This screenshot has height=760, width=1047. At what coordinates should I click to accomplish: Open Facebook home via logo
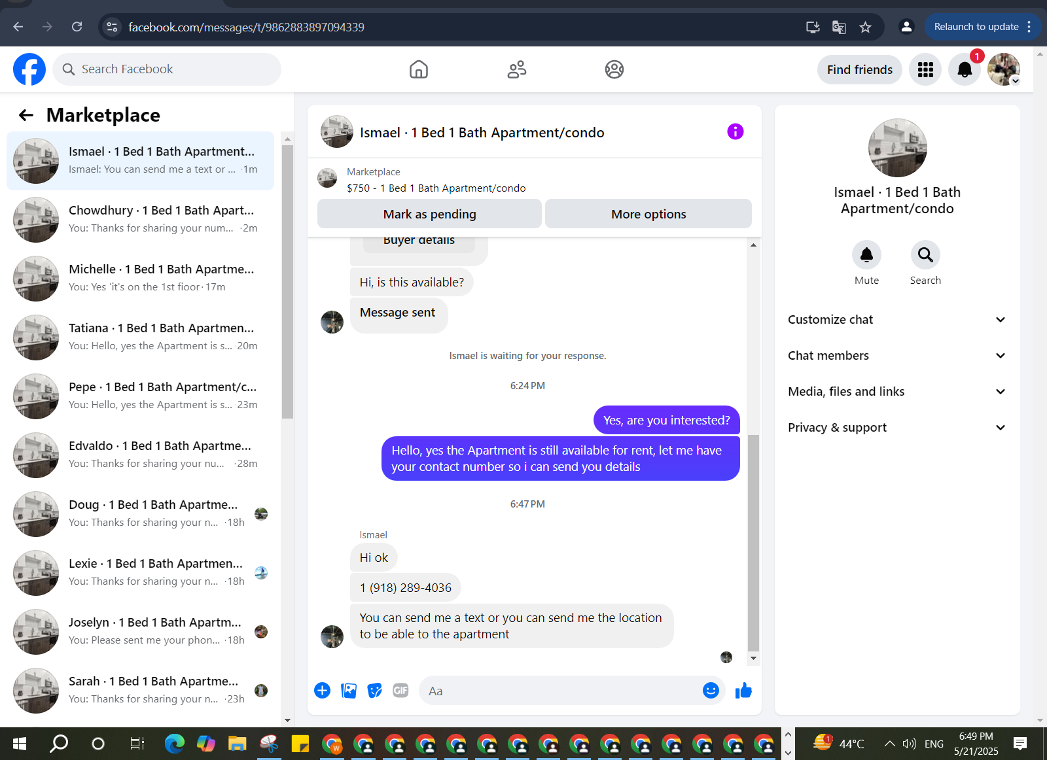click(x=29, y=69)
